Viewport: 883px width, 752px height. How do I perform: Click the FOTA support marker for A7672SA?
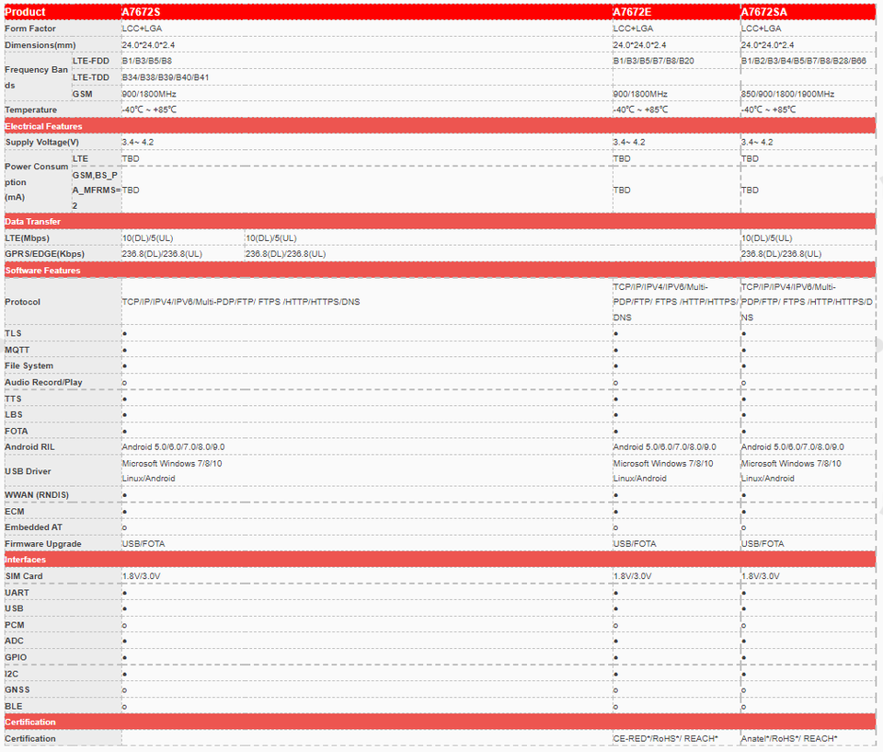click(742, 431)
